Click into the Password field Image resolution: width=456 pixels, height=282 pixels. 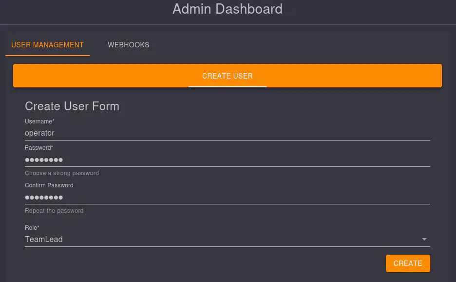click(x=227, y=160)
